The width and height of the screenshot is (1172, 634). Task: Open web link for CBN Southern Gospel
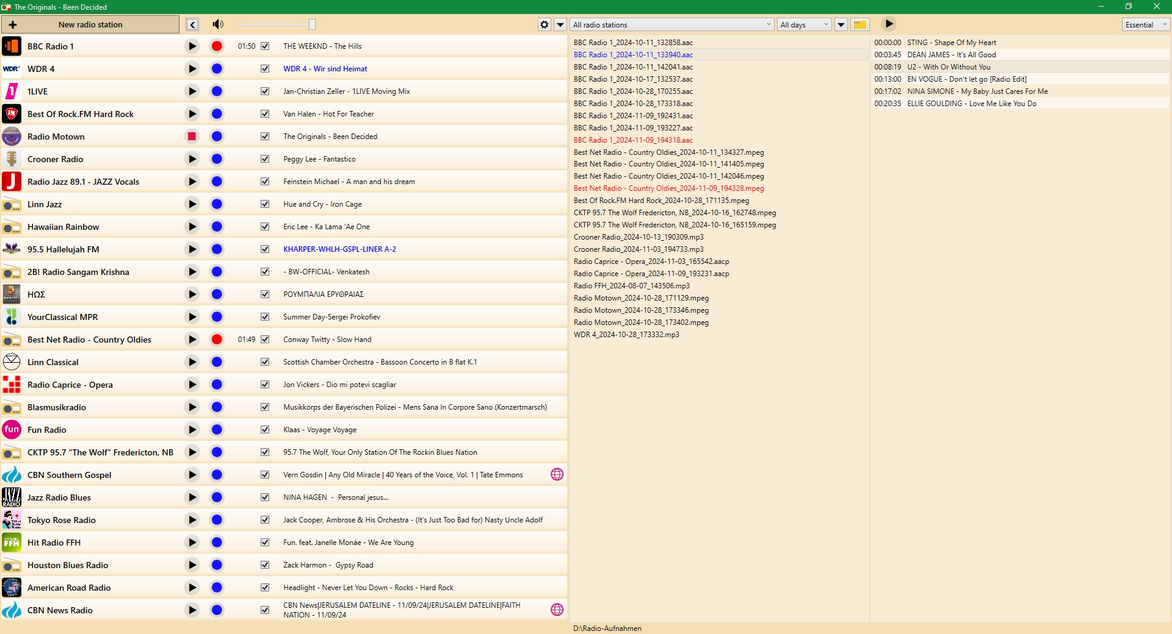click(557, 474)
